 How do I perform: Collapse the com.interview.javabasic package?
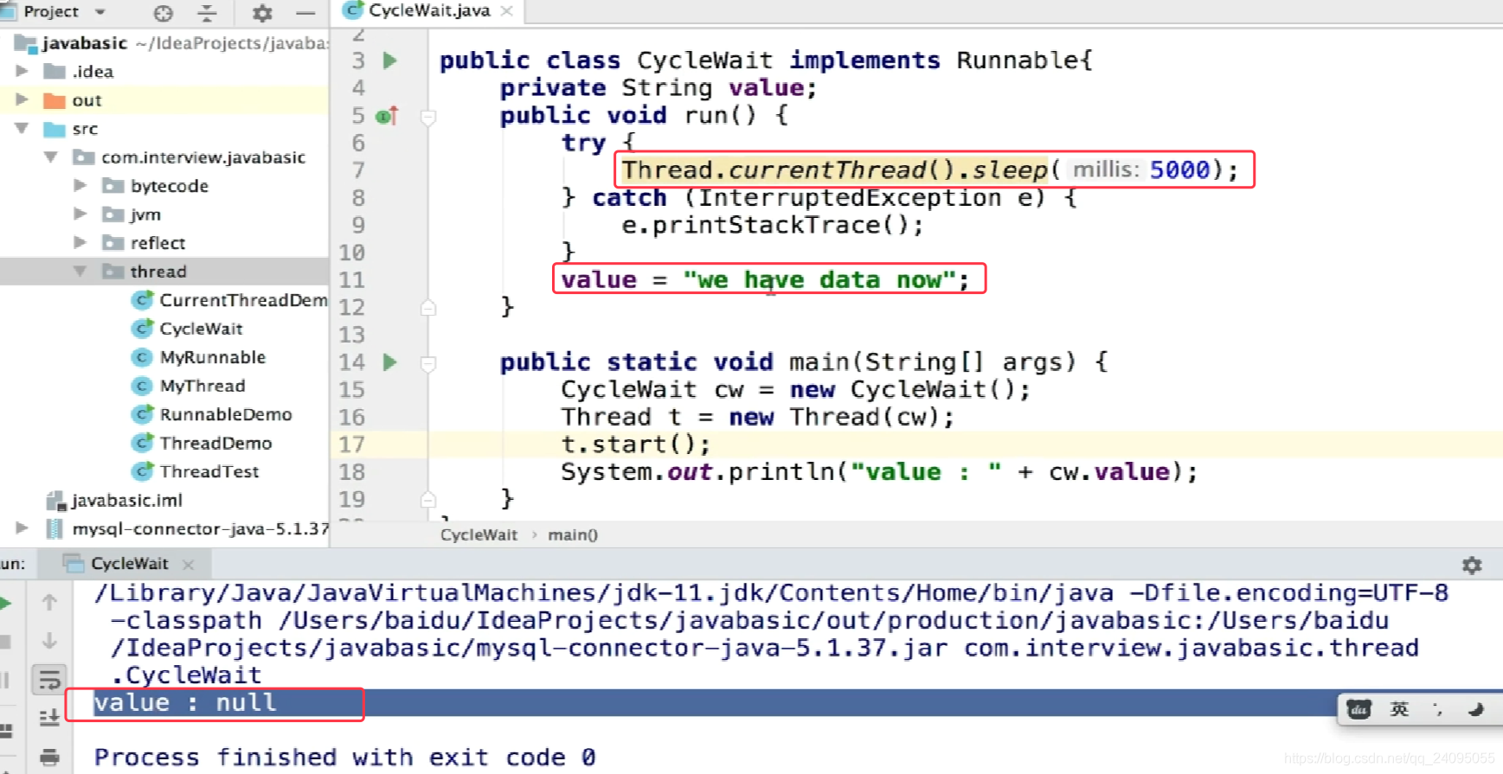click(x=51, y=157)
